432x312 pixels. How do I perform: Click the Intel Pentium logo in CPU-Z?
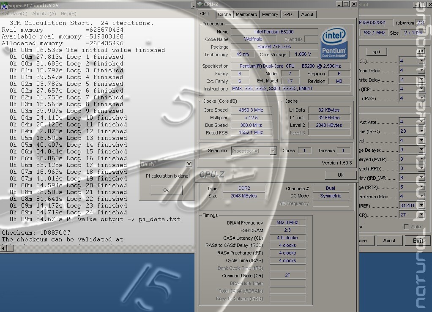[334, 43]
